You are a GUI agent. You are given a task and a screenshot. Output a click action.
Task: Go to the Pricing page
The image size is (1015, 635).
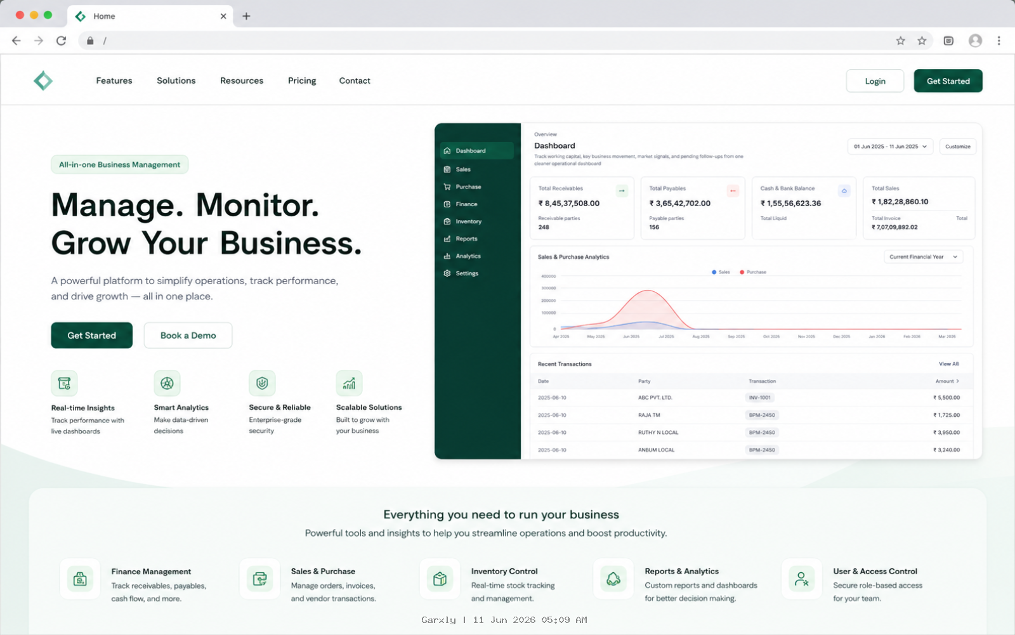click(x=302, y=81)
